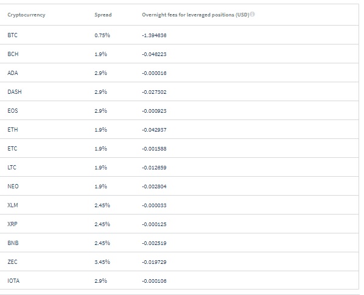Click the NEO row name

click(13, 187)
